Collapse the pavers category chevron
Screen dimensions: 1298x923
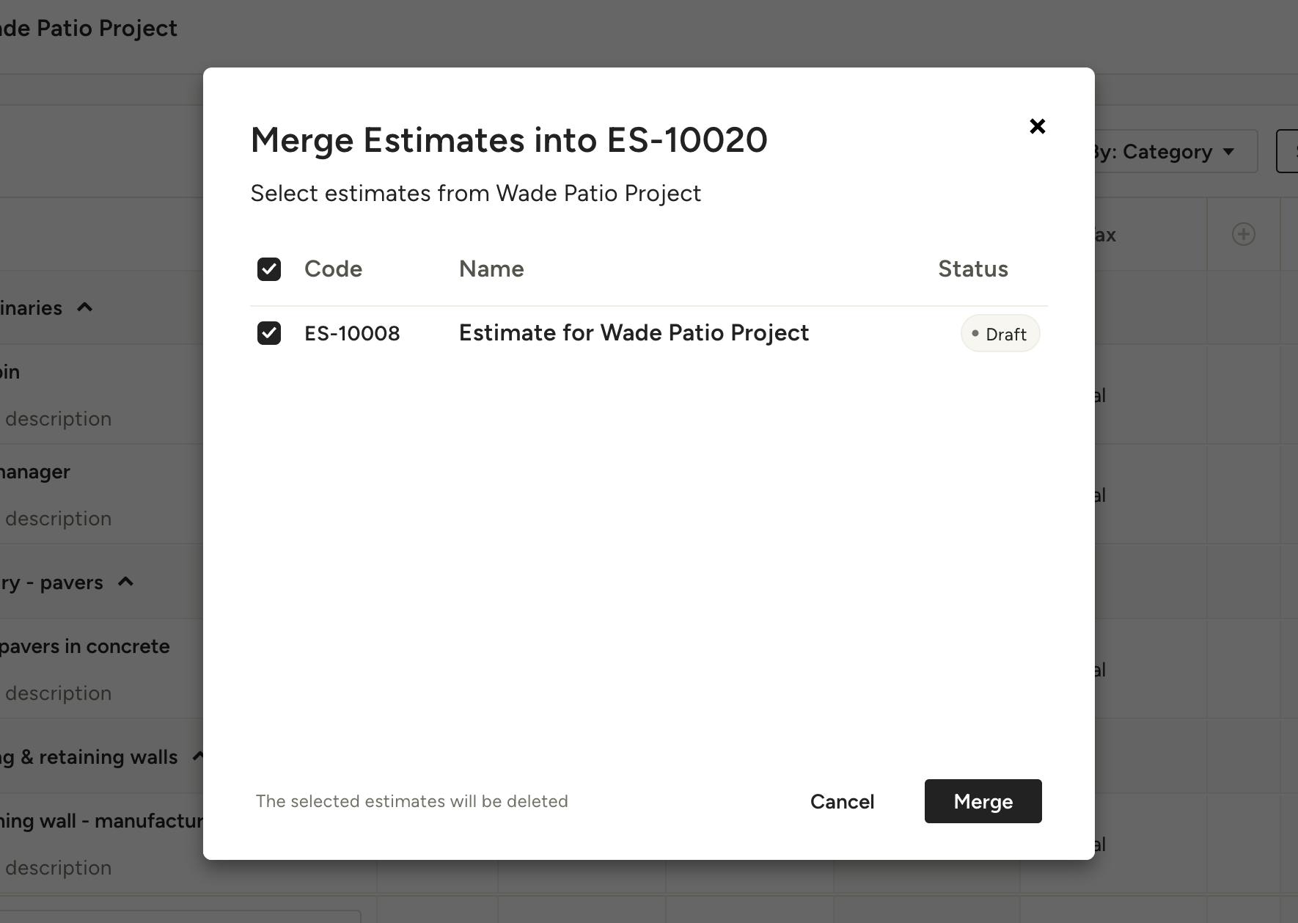point(126,582)
